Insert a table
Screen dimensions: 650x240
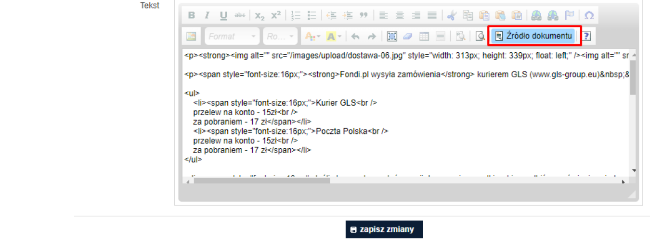pyautogui.click(x=424, y=36)
